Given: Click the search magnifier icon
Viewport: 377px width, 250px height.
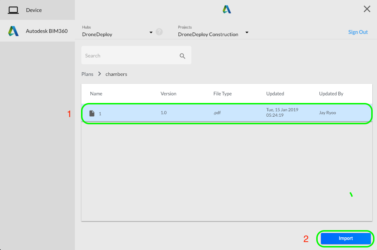Looking at the screenshot, I should pos(182,56).
